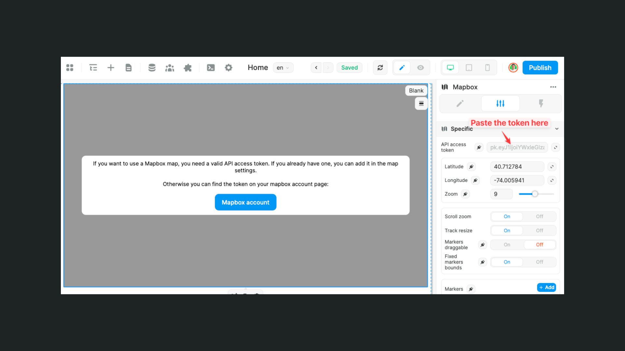Click the plug icon next to API access token
Image resolution: width=625 pixels, height=351 pixels.
[479, 147]
